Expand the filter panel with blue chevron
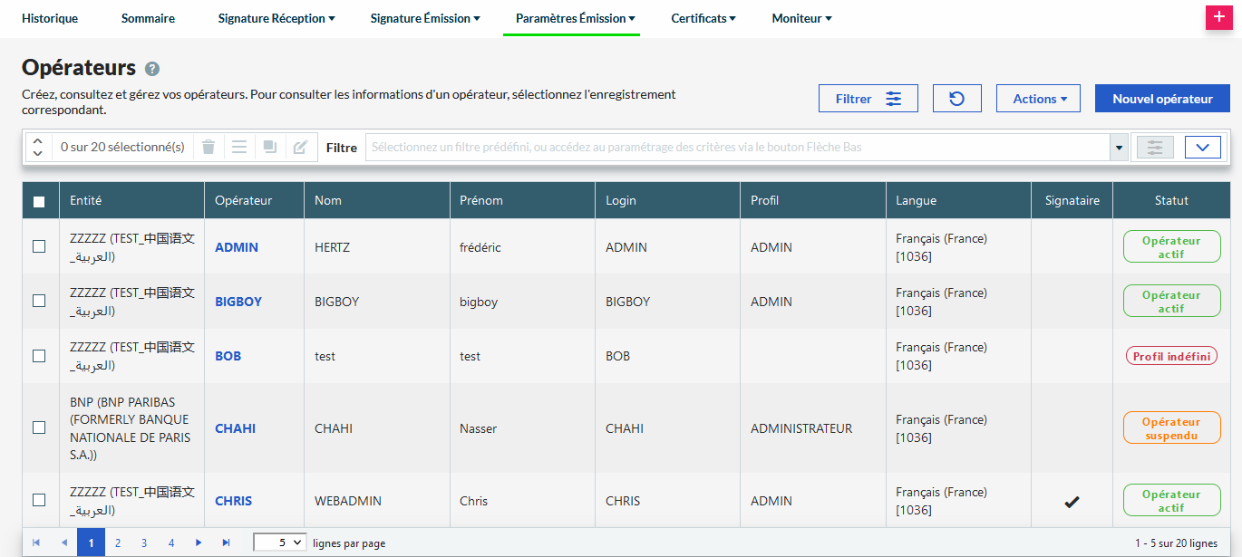The width and height of the screenshot is (1242, 557). click(1202, 147)
